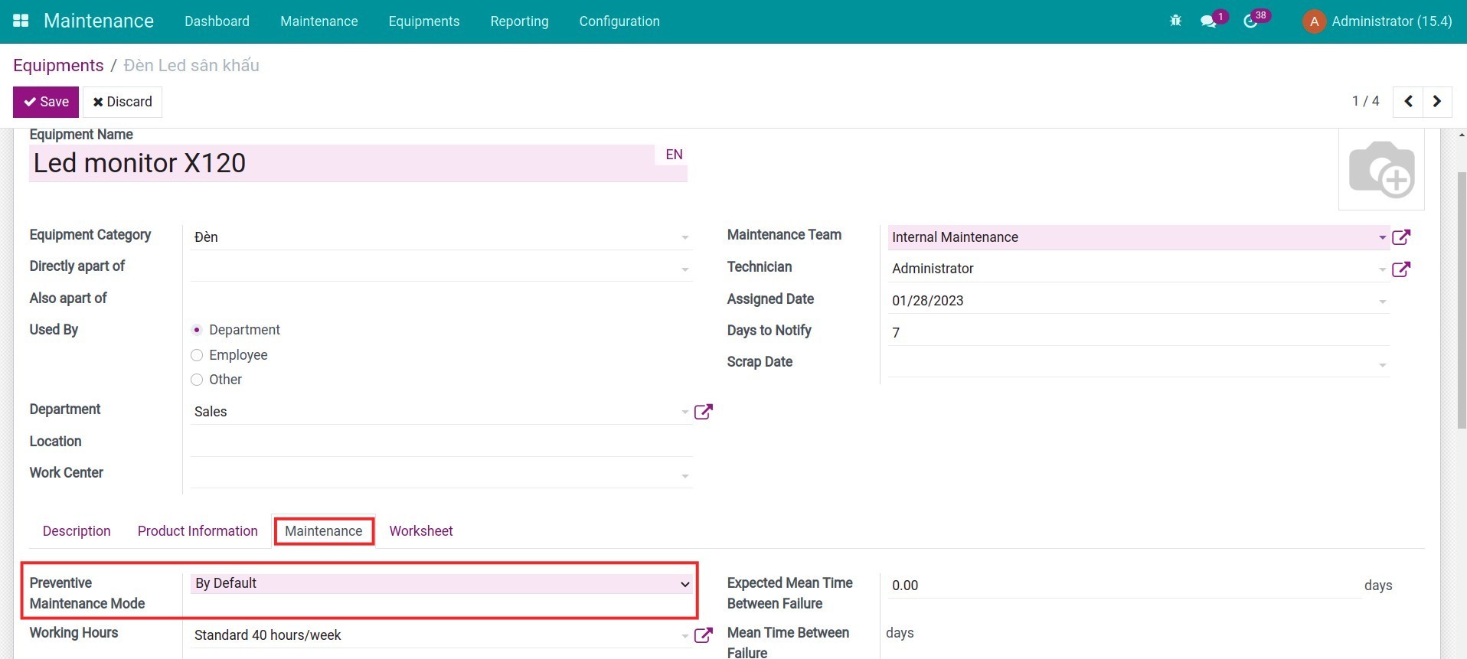
Task: Expand the Equipment Category dropdown
Action: click(x=440, y=237)
